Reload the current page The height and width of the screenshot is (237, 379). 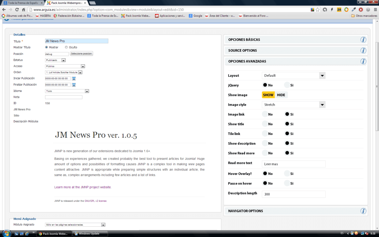point(17,10)
